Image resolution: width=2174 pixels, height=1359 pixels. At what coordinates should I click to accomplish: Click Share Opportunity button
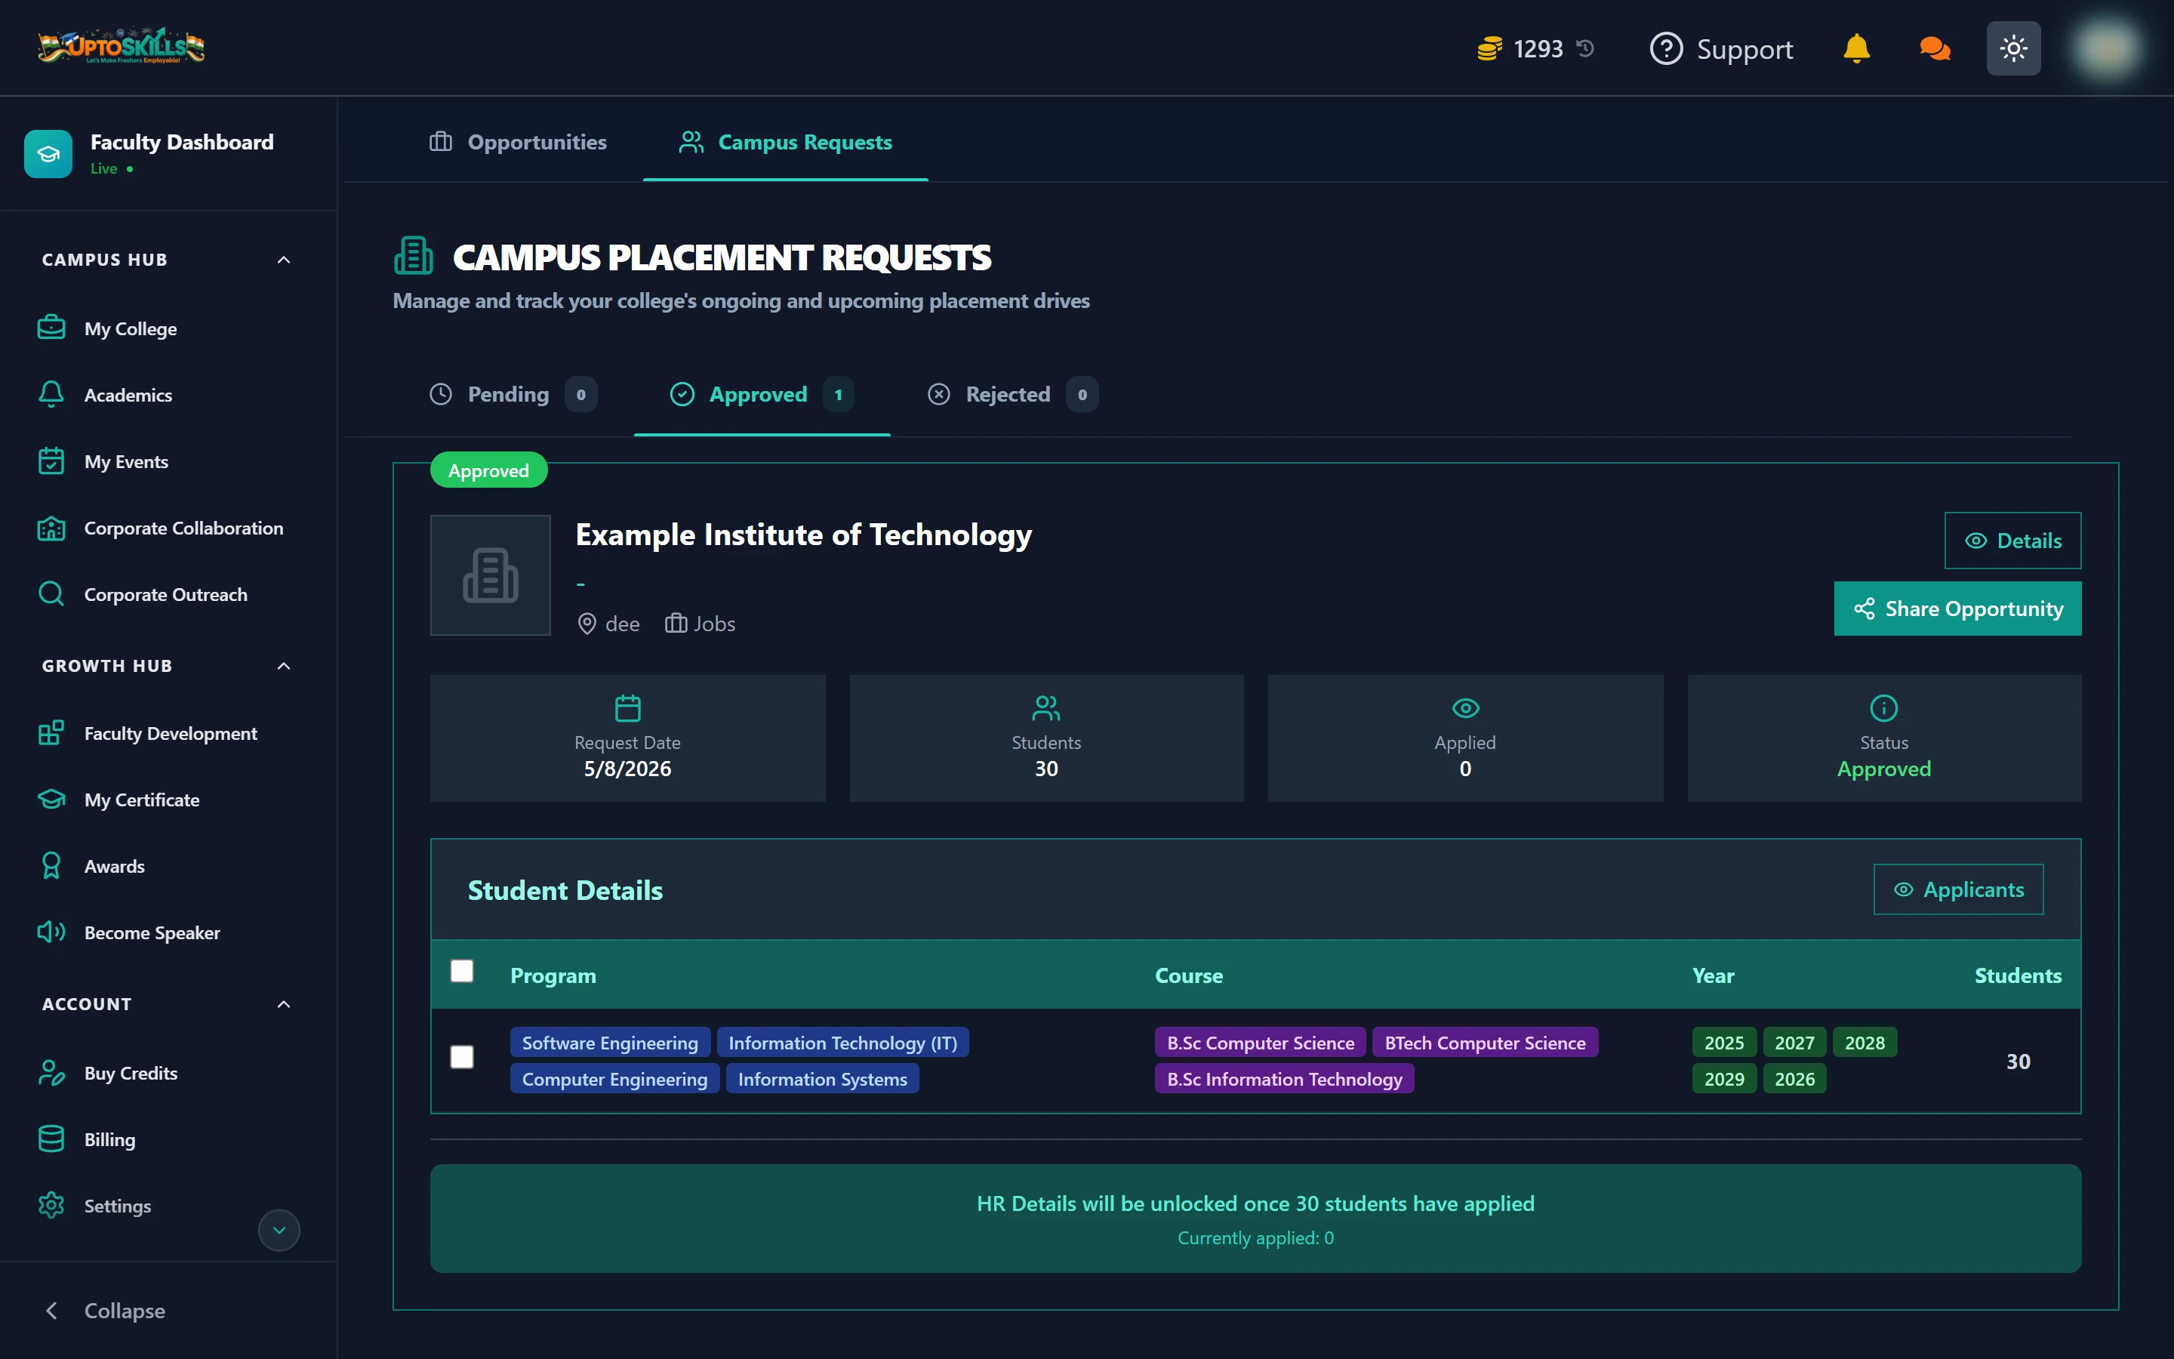(x=1957, y=609)
